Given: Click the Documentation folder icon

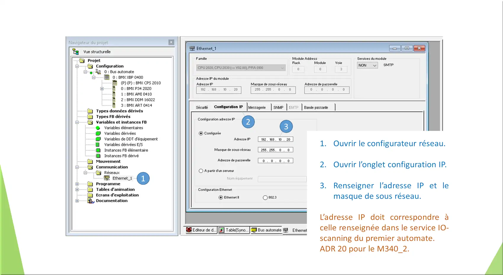Looking at the screenshot, I should coord(91,201).
